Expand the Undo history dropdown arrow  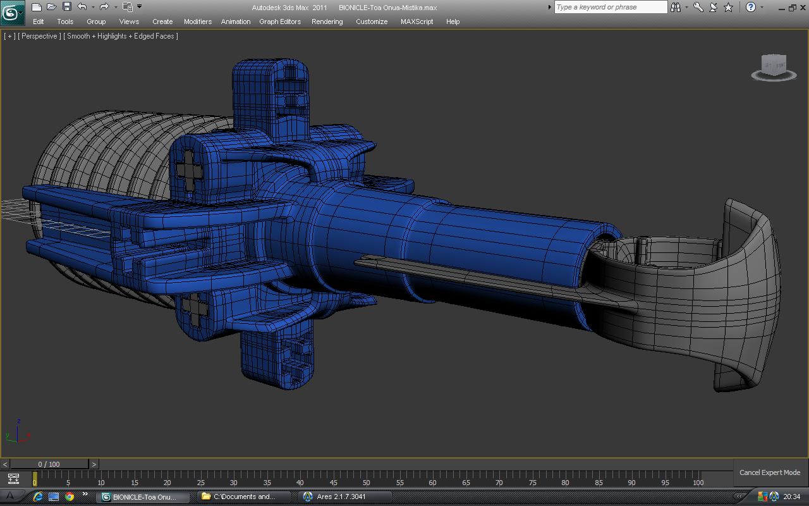pyautogui.click(x=93, y=8)
